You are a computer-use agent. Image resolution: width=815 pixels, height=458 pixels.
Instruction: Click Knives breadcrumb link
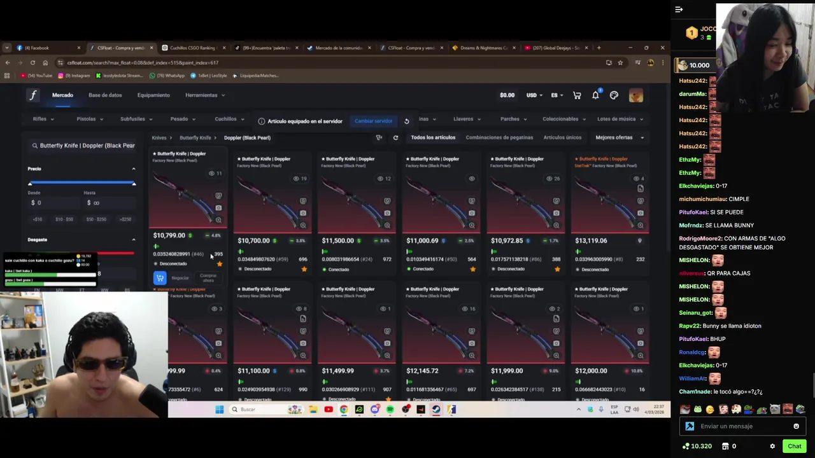[x=159, y=137]
